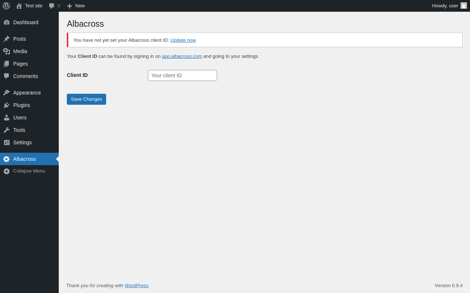
Task: Open Comments in the sidebar menu
Action: pos(29,76)
